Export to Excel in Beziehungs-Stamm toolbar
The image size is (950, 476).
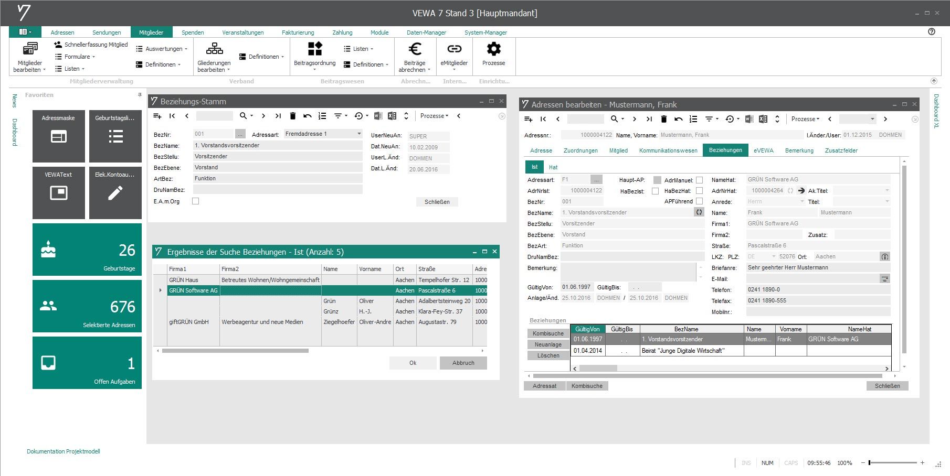tap(392, 116)
